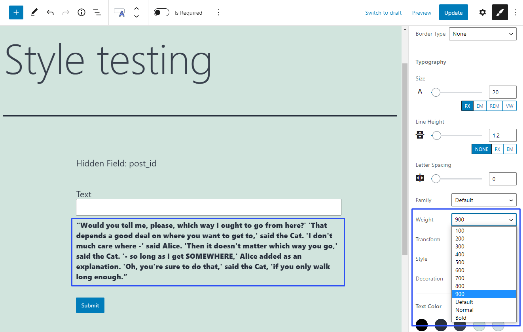Open the Family font dropdown
The width and height of the screenshot is (523, 332).
pyautogui.click(x=484, y=200)
